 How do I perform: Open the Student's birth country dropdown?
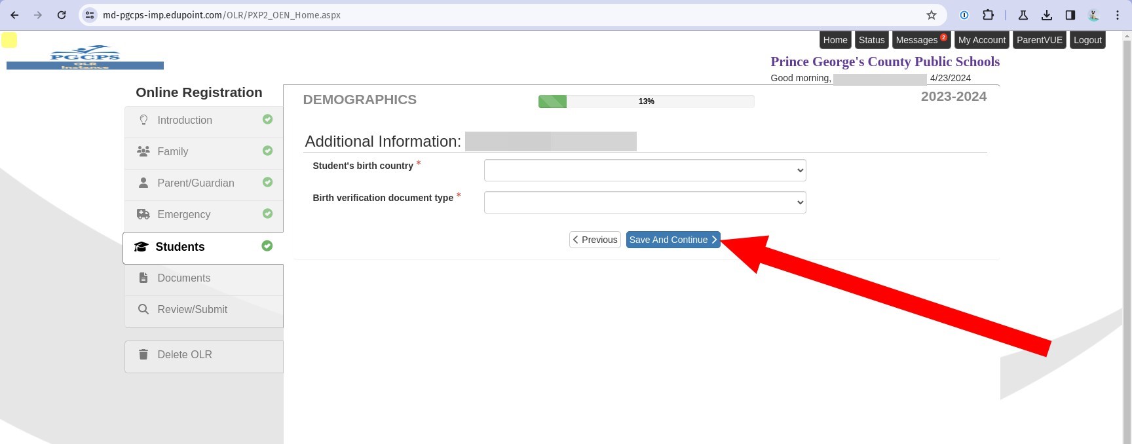645,170
